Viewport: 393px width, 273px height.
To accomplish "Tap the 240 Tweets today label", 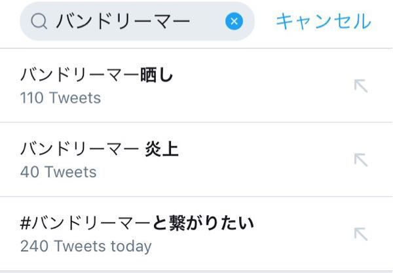I will 86,246.
